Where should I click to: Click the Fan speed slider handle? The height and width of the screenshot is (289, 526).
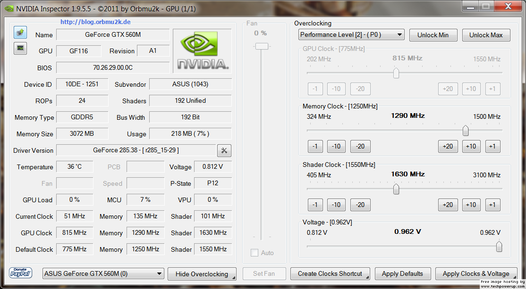[x=262, y=46]
